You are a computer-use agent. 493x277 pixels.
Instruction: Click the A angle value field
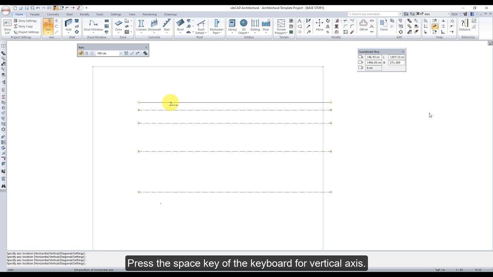click(x=397, y=62)
